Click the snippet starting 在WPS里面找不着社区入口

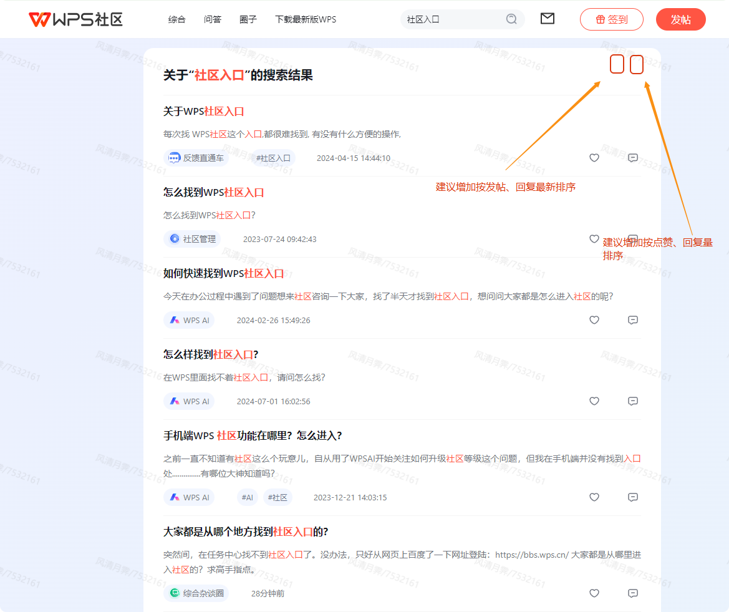(244, 377)
